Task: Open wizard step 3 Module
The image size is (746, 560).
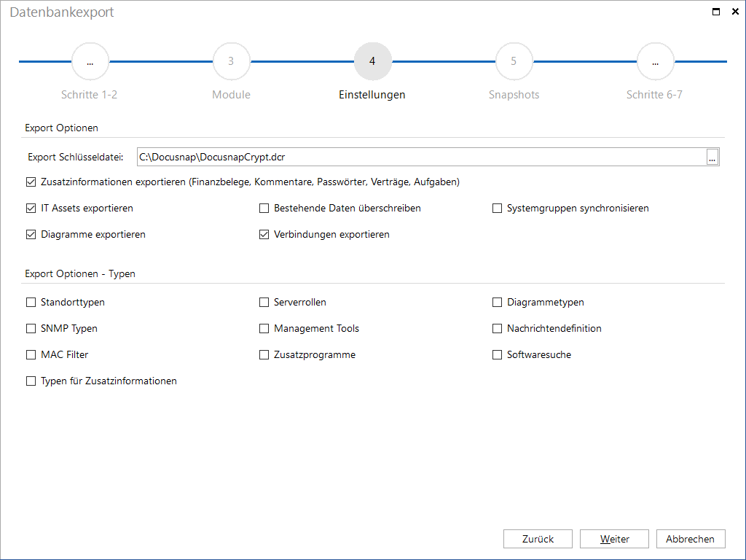Action: pos(231,61)
